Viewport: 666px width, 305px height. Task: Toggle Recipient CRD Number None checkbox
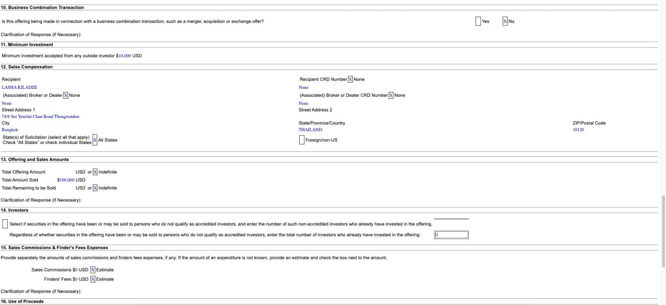(350, 79)
